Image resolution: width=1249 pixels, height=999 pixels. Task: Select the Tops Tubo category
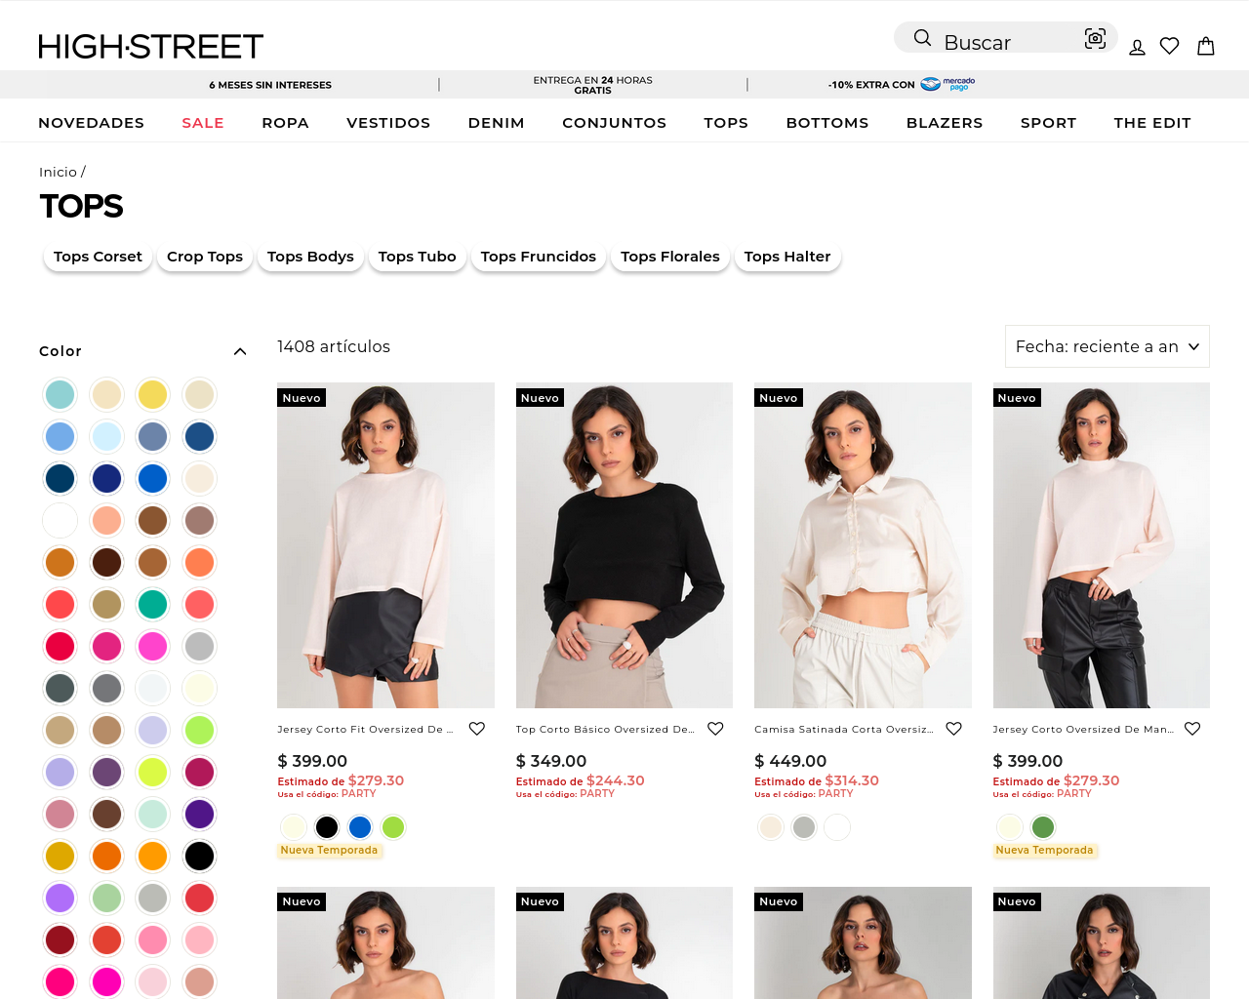(417, 257)
